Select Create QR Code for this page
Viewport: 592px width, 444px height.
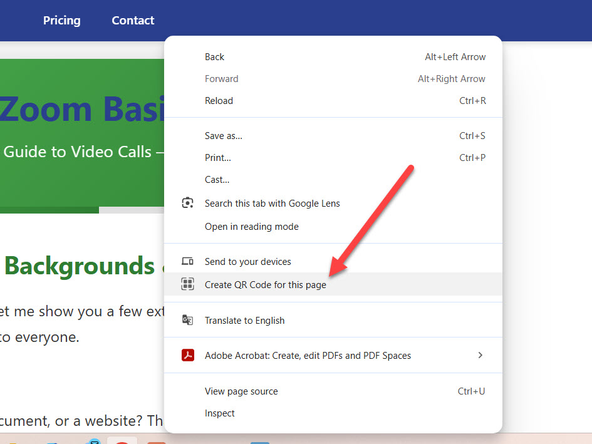[266, 284]
